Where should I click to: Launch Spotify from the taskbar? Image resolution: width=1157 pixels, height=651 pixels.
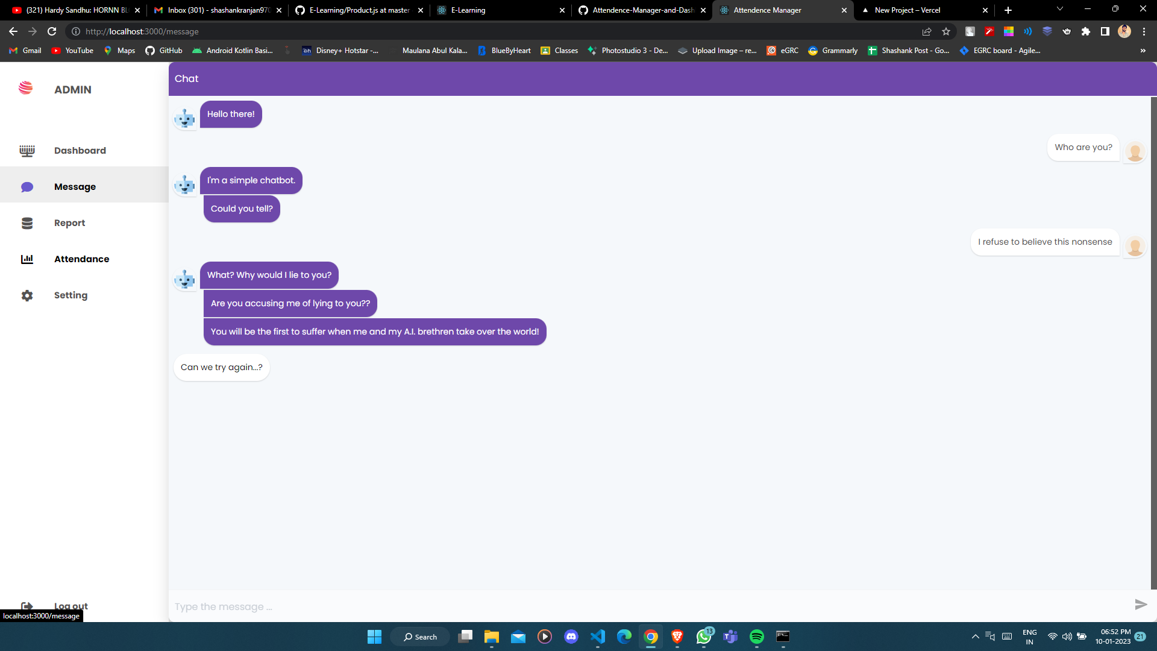tap(757, 637)
